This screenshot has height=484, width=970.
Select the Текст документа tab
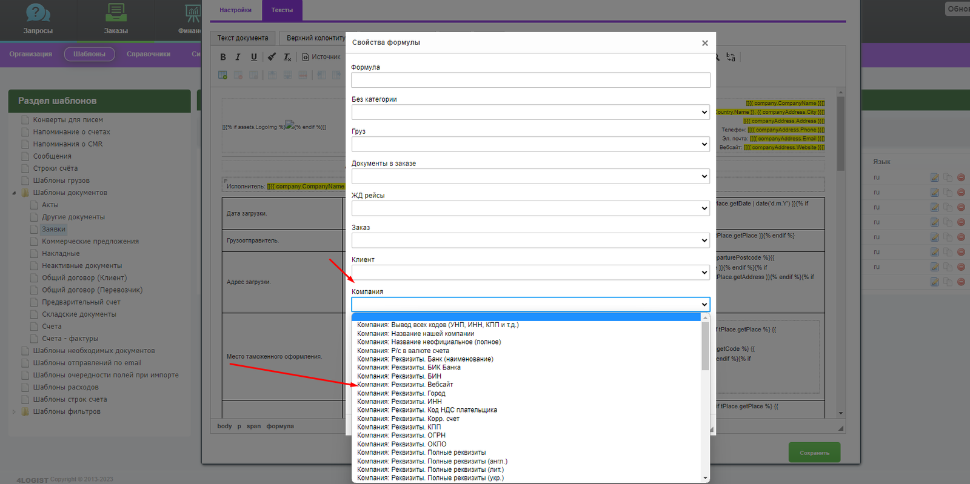[242, 38]
